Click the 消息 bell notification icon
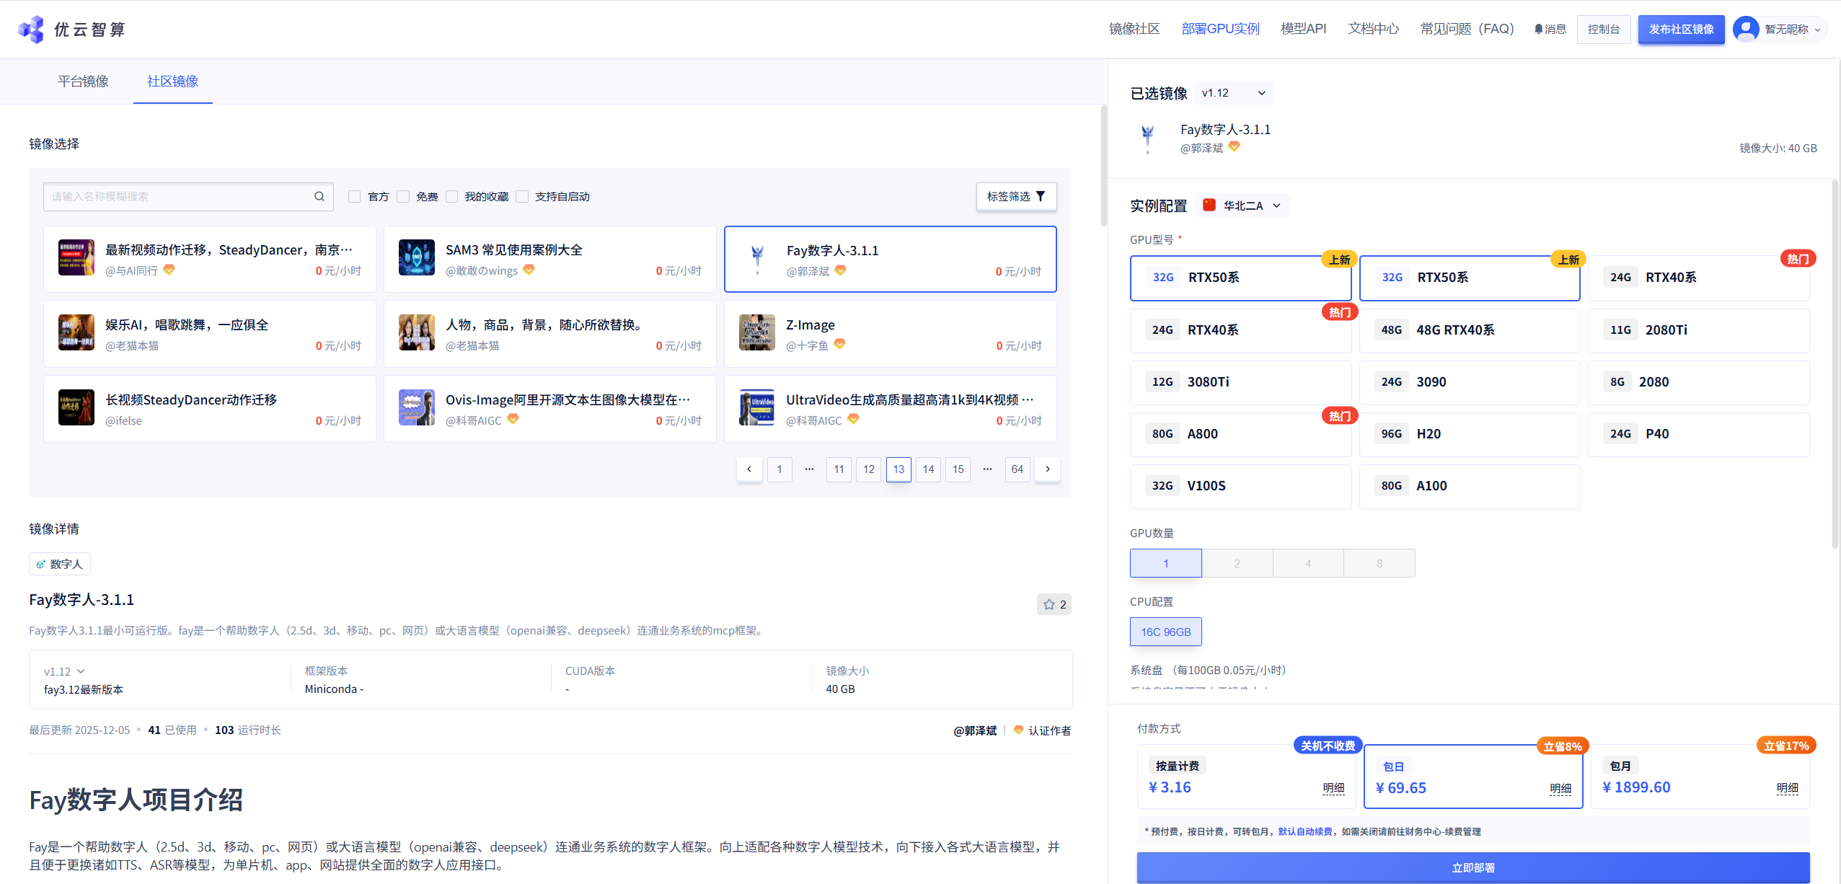The height and width of the screenshot is (884, 1841). coord(1538,29)
